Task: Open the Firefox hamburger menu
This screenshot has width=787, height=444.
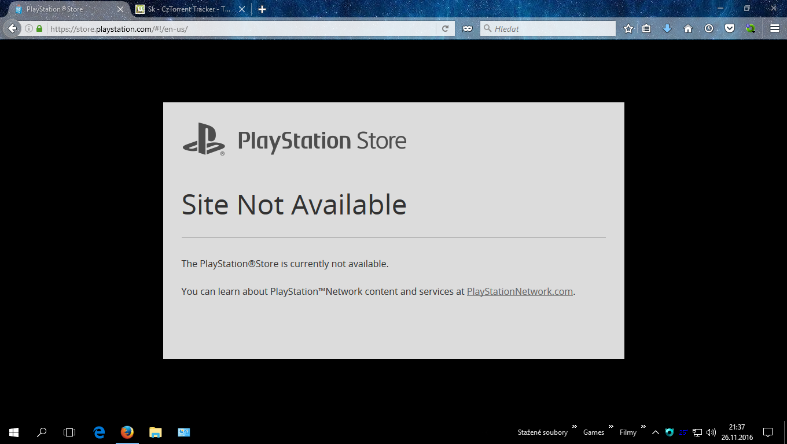Action: (x=775, y=28)
